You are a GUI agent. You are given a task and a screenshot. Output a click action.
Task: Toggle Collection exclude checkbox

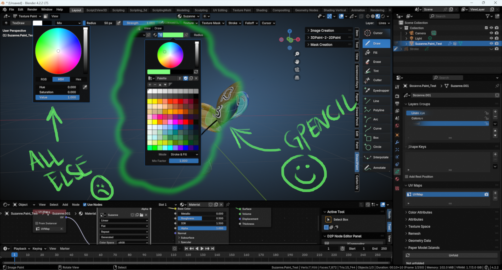pyautogui.click(x=486, y=28)
